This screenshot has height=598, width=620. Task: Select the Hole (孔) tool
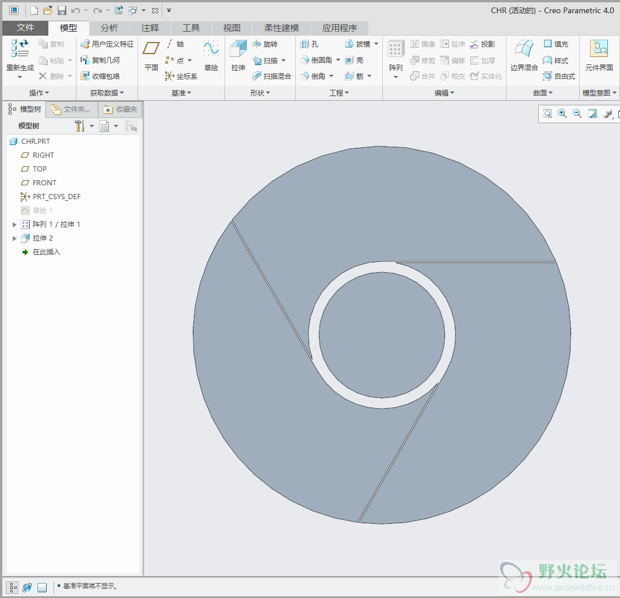pos(309,44)
